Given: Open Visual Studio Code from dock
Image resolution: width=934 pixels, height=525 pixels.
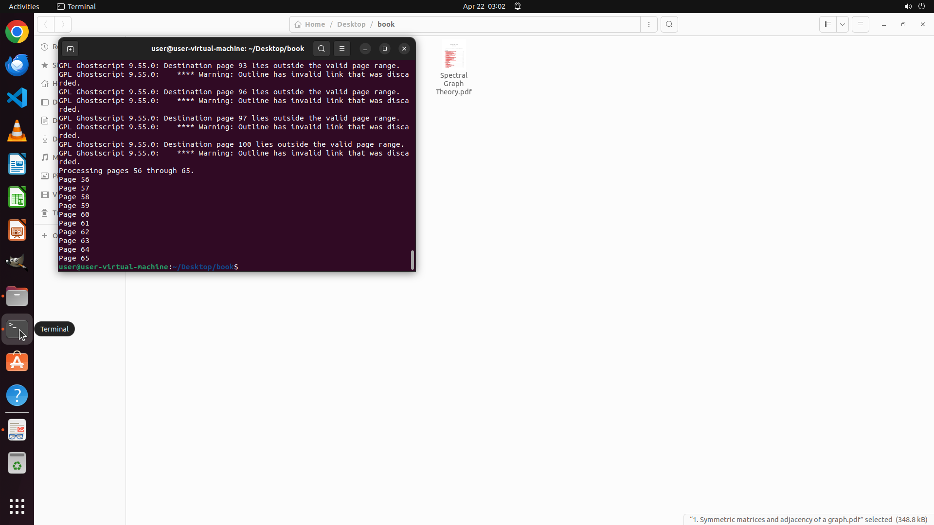Looking at the screenshot, I should coord(17,98).
